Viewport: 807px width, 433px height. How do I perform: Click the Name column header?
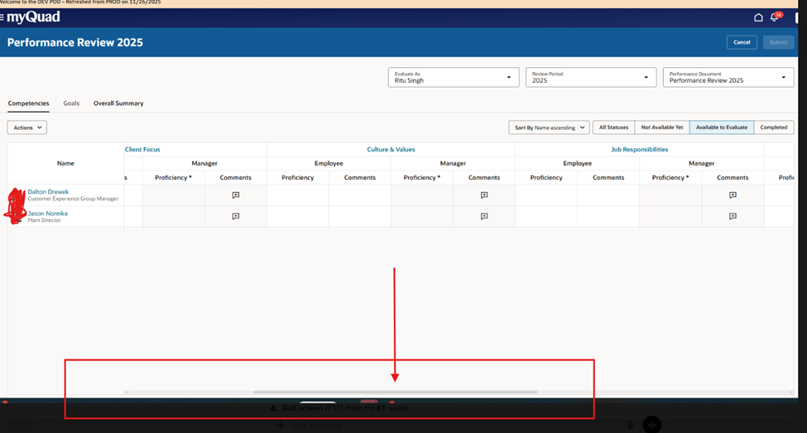point(65,163)
